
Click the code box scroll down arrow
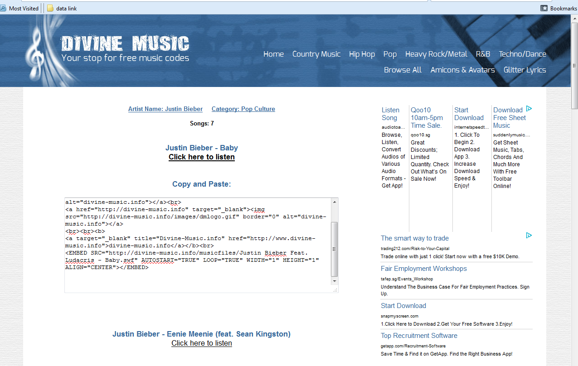pos(335,281)
